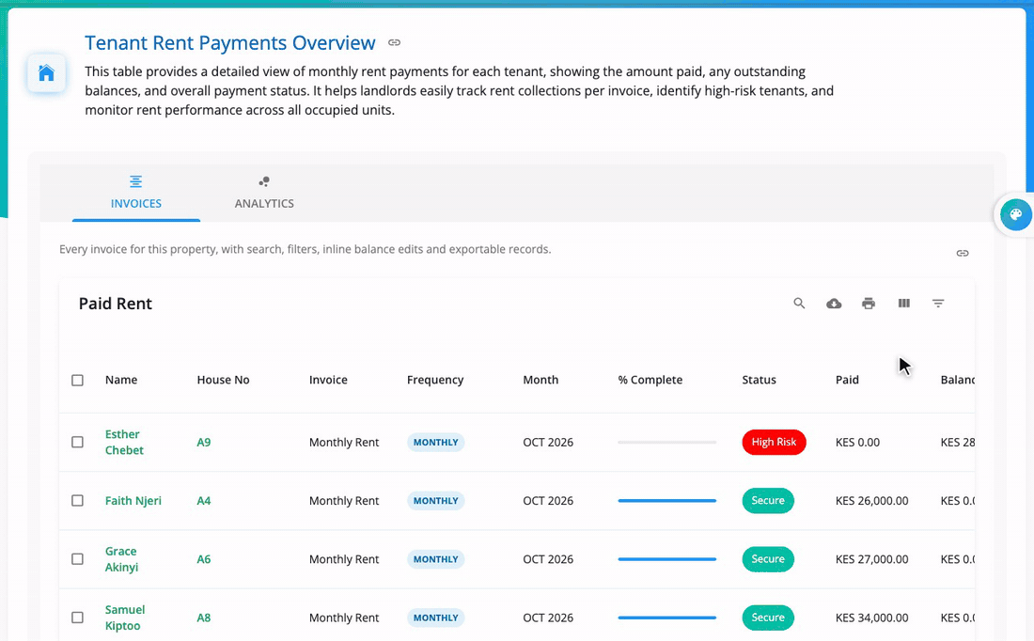The width and height of the screenshot is (1034, 641).
Task: Click Monthly Rent invoice in Esther Chebet row
Action: [343, 442]
